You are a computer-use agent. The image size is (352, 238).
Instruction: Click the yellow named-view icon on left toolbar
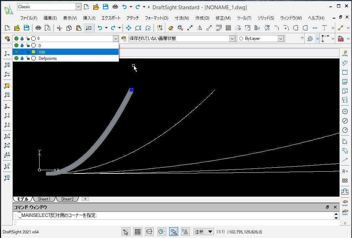click(x=7, y=86)
